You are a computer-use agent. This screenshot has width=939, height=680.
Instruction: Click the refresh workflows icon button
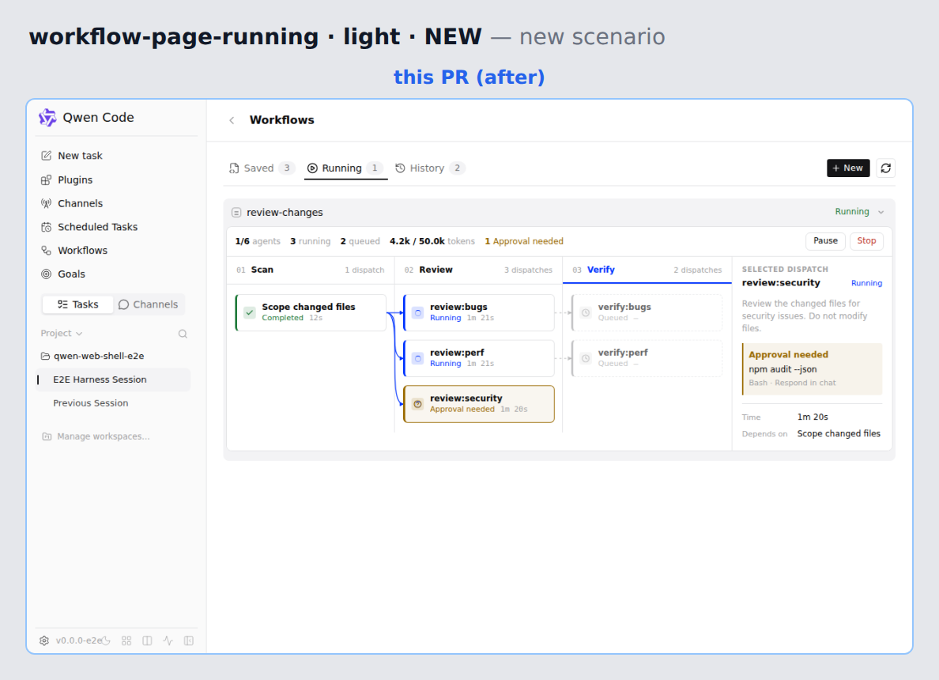tap(886, 168)
